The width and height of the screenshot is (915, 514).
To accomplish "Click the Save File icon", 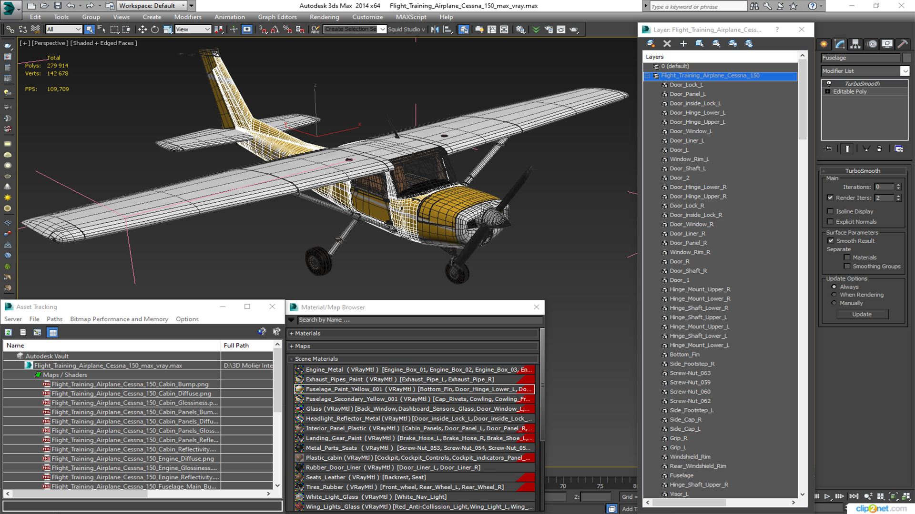I will [57, 6].
